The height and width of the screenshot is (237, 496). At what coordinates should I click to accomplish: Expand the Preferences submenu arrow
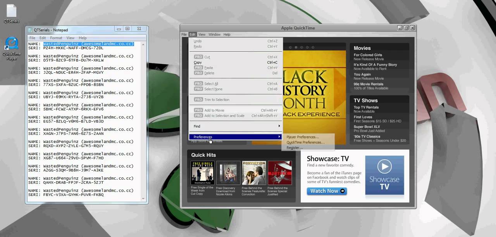[x=279, y=137]
